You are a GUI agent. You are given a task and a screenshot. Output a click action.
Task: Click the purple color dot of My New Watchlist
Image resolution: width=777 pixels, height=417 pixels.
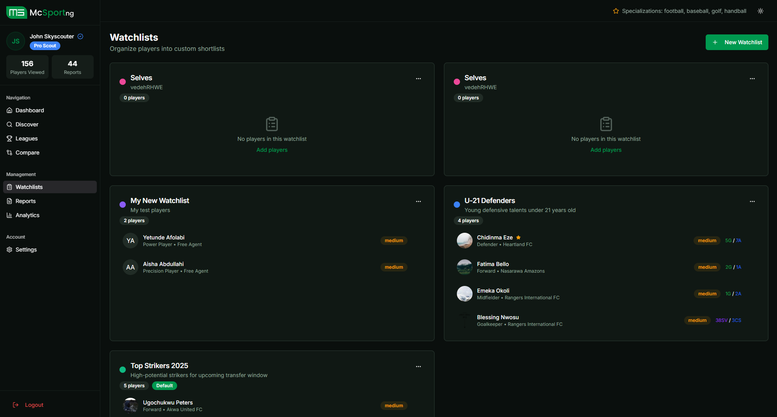123,205
